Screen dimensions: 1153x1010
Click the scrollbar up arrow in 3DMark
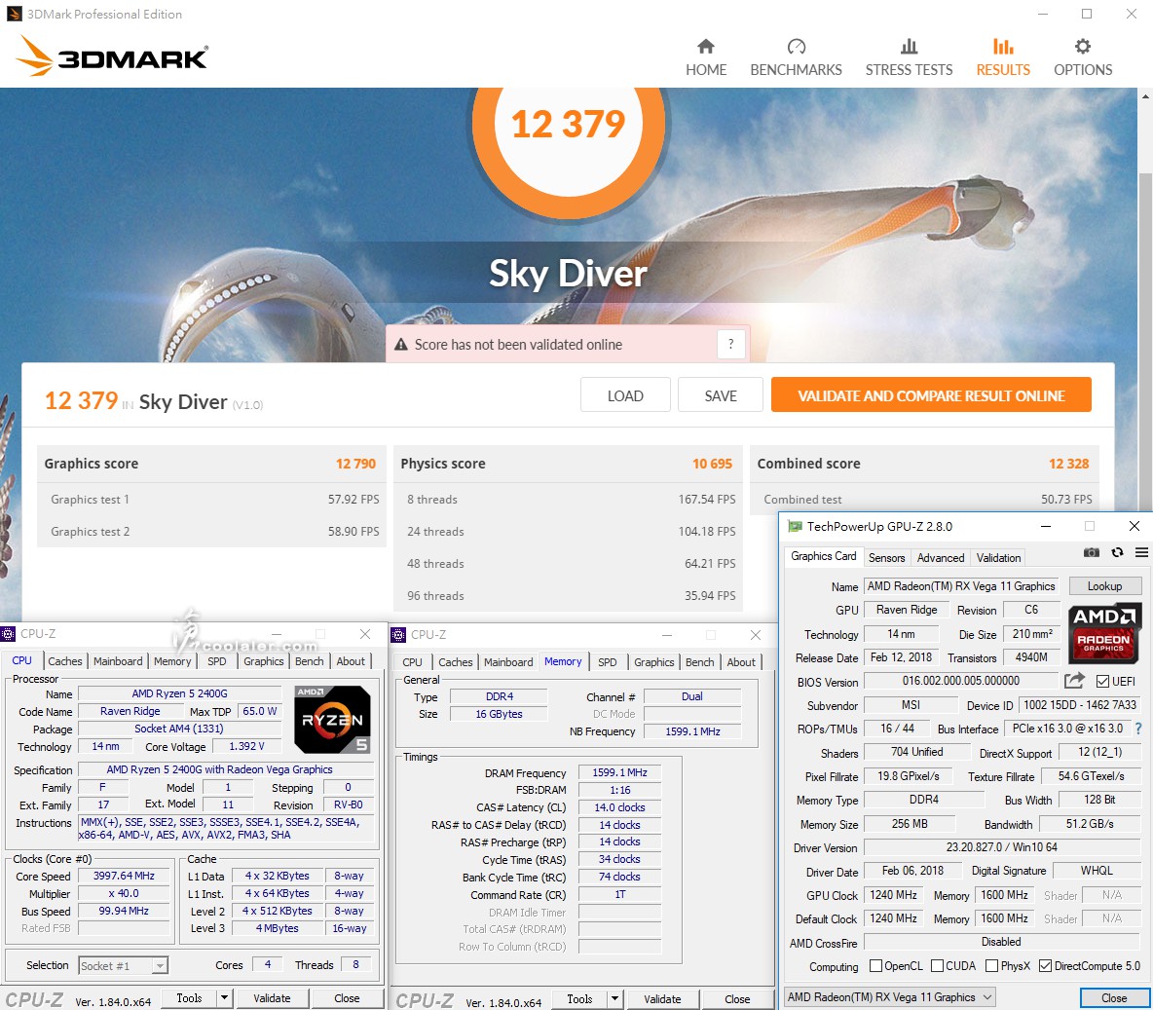pyautogui.click(x=1145, y=95)
